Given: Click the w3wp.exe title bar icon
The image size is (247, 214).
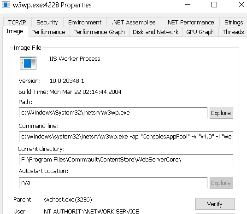Looking at the screenshot, I should tap(6, 5).
